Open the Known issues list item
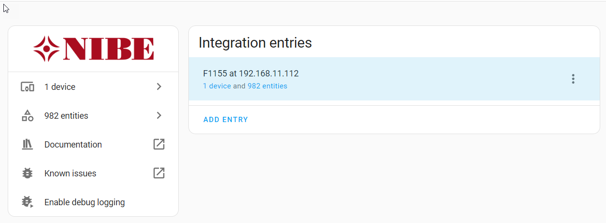 (70, 173)
